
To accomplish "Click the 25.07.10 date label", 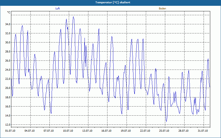I will tap(164, 131).
